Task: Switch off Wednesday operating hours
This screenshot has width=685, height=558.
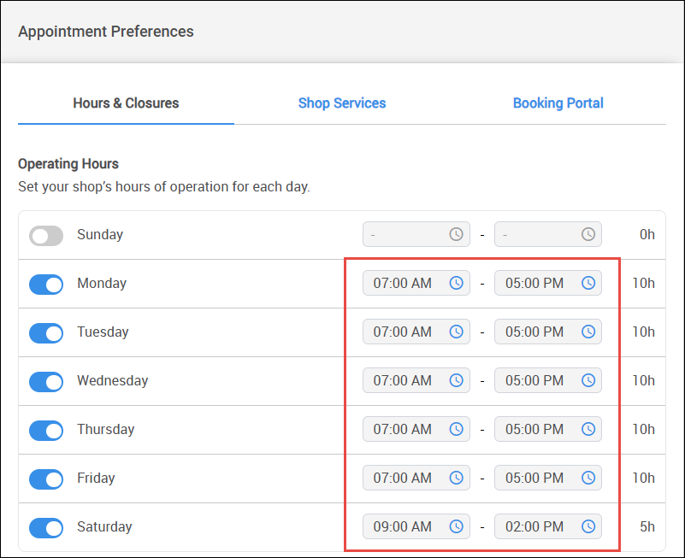Action: [x=46, y=382]
